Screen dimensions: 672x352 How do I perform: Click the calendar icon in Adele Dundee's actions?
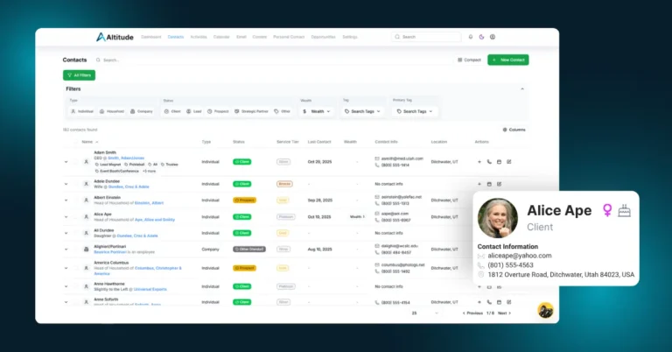(489, 184)
